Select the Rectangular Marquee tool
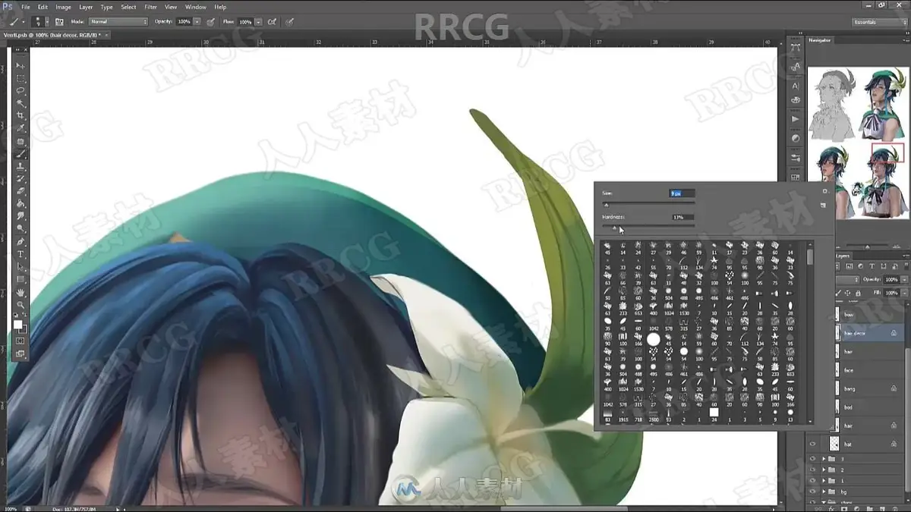 click(20, 79)
